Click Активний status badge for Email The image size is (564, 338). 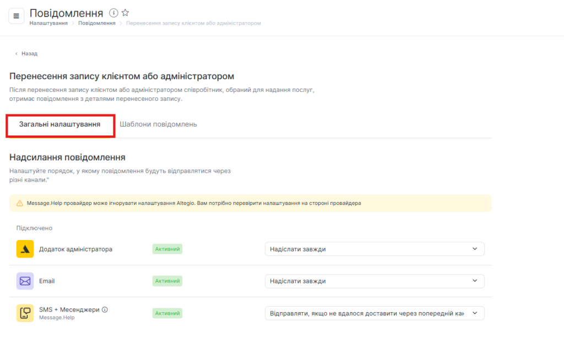point(167,281)
